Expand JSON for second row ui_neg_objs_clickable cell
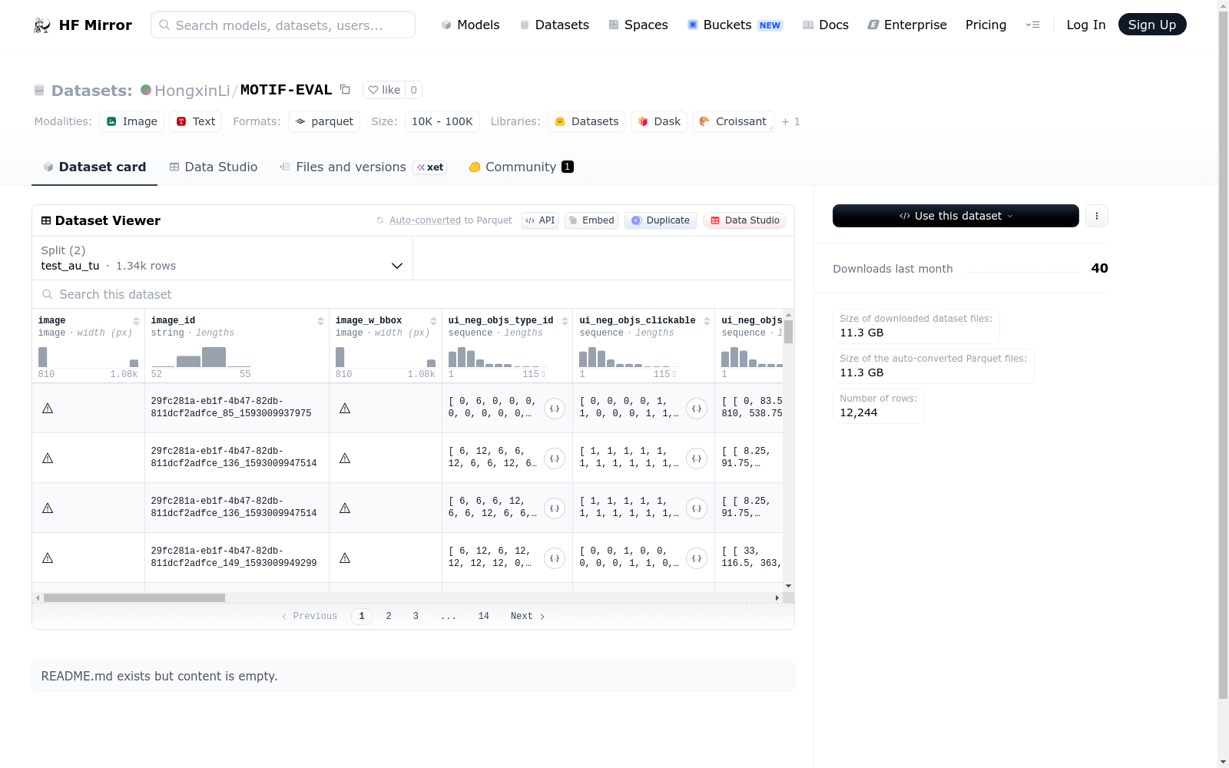 (697, 458)
